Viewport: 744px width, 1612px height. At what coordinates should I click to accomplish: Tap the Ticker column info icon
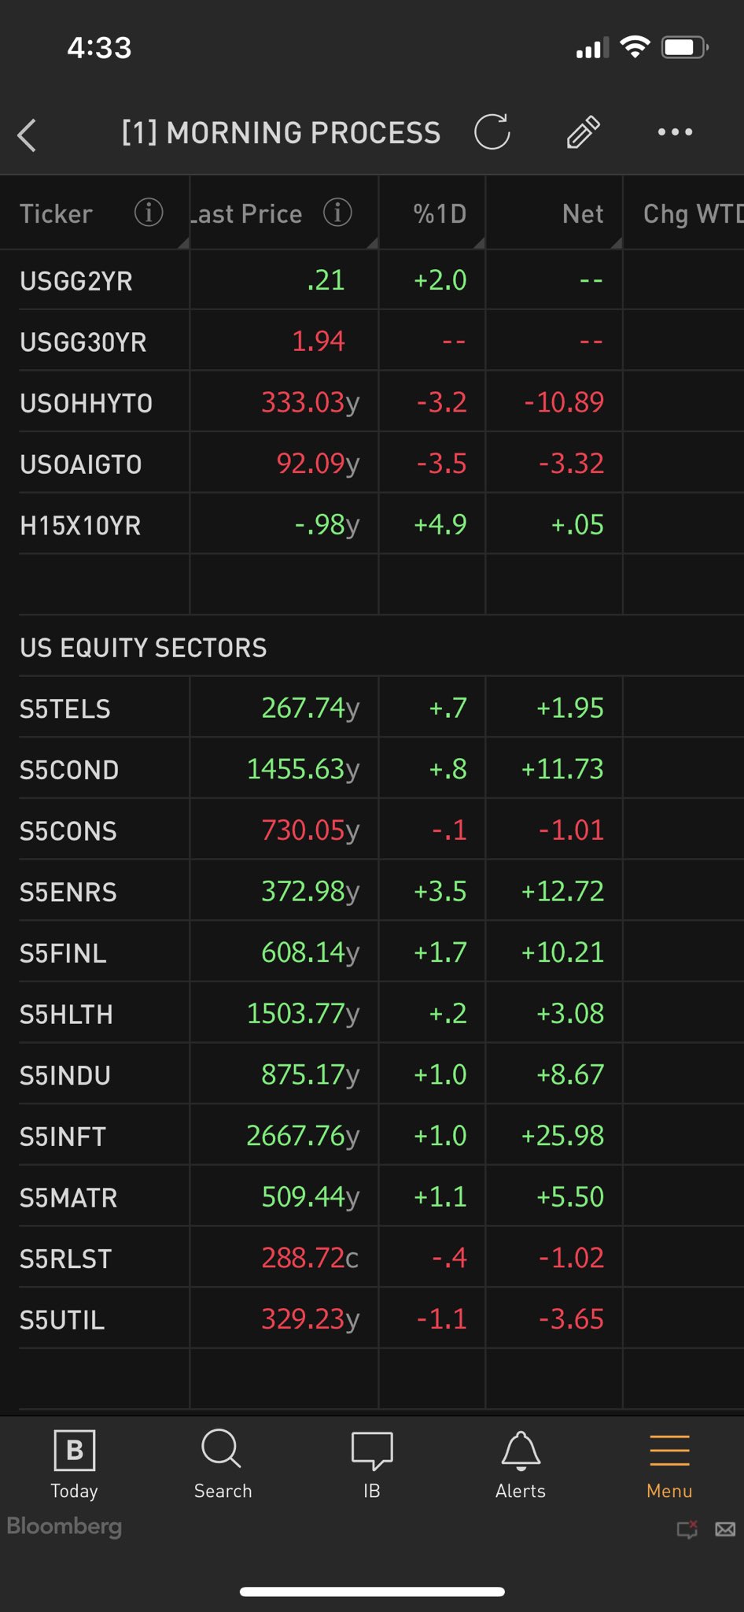(x=149, y=213)
